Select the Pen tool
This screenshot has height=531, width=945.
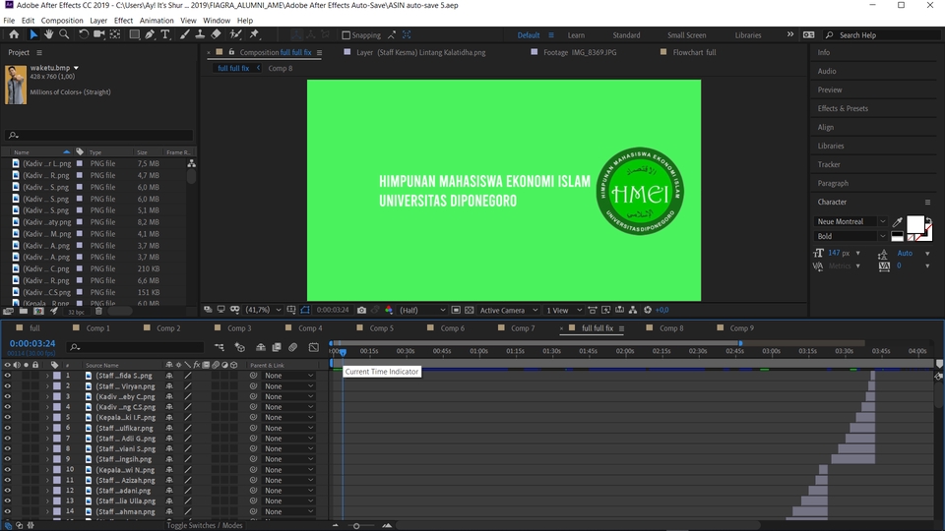pyautogui.click(x=150, y=35)
